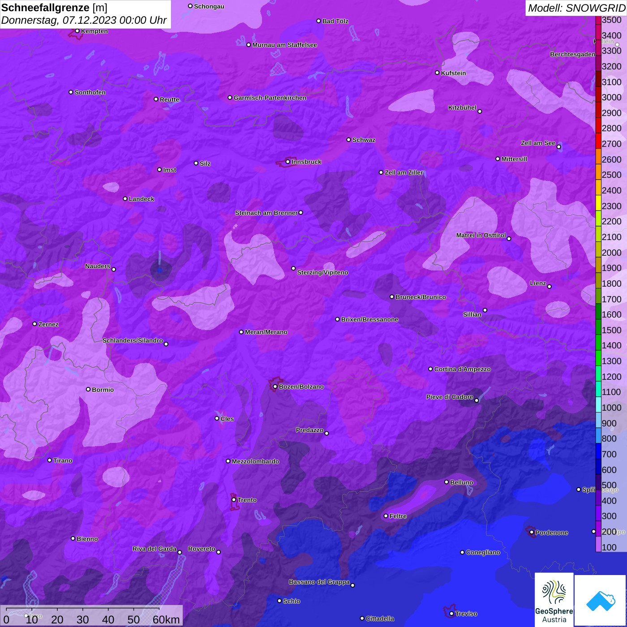
Task: Click the GeoSphere Austria logo
Action: click(554, 599)
